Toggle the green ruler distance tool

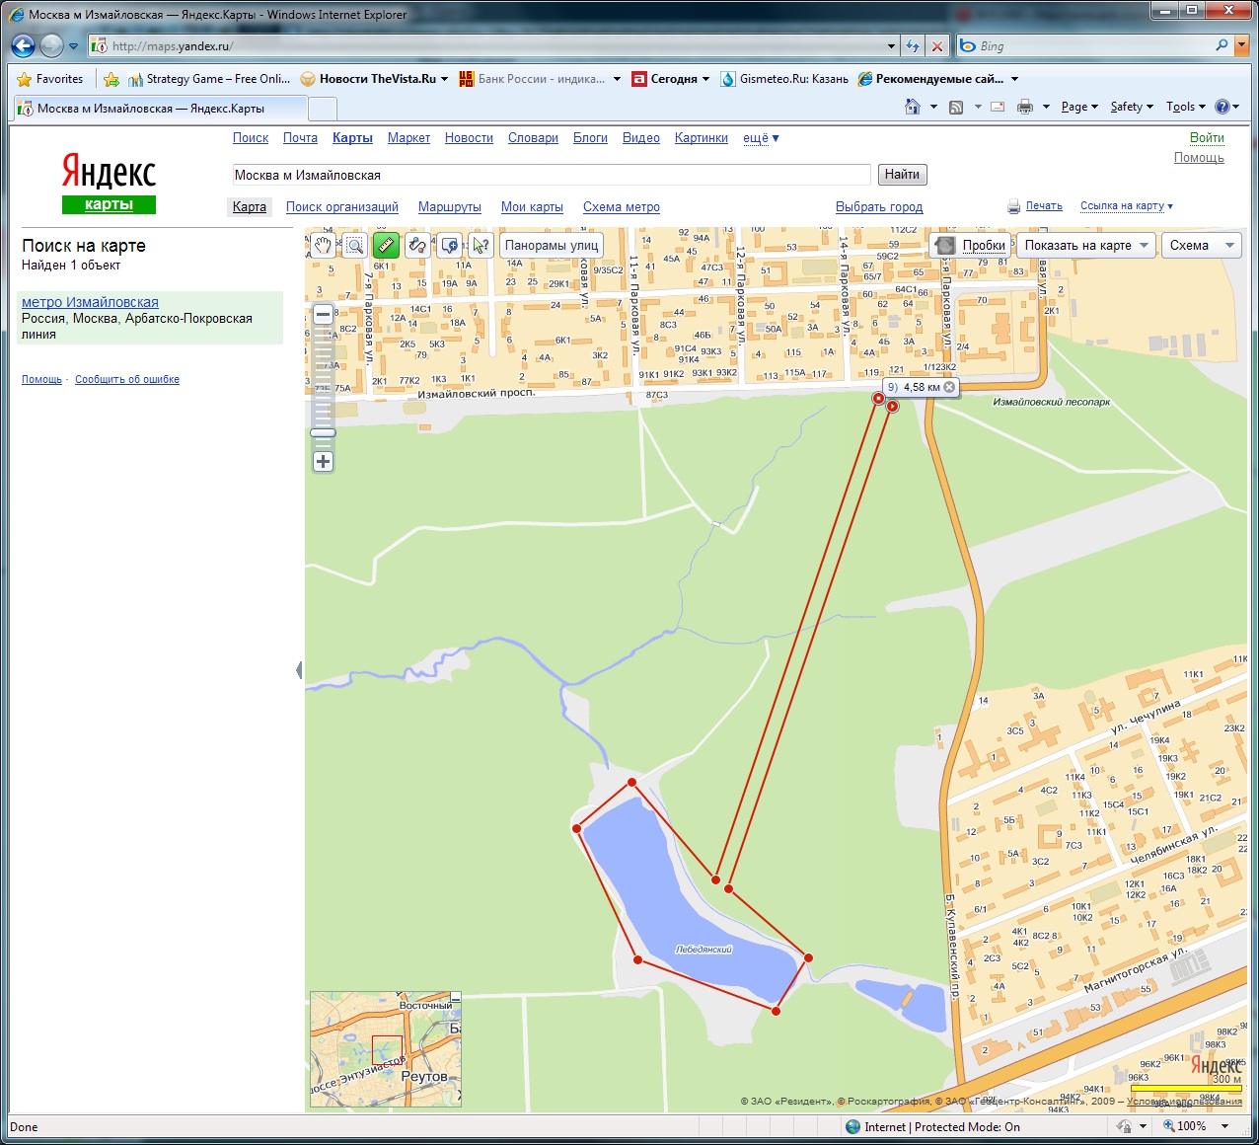pyautogui.click(x=386, y=246)
